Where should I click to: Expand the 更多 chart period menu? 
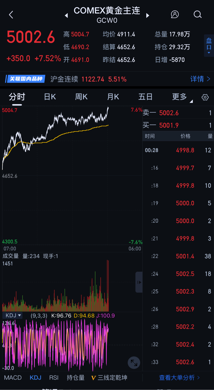coord(182,97)
